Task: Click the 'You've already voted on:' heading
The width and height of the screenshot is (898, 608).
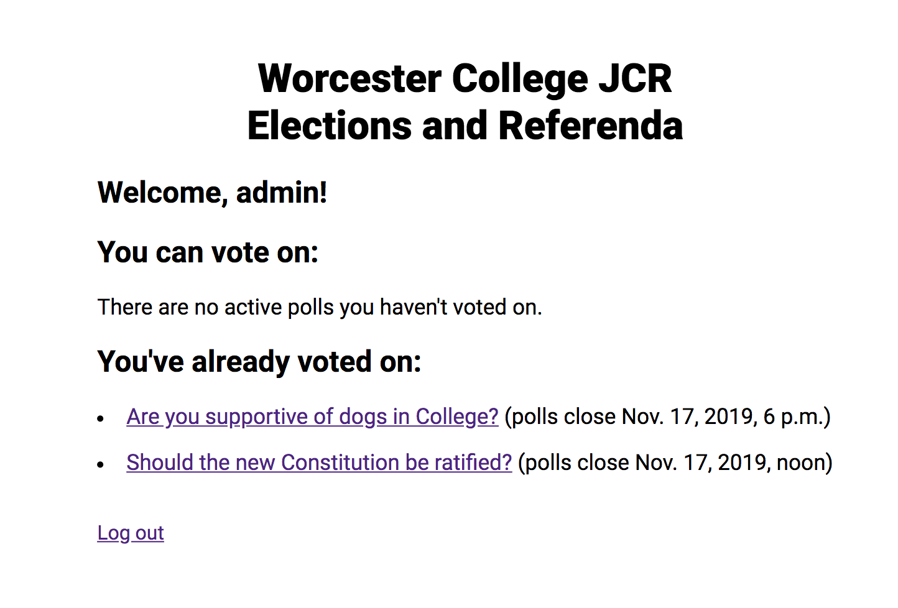Action: click(x=259, y=362)
